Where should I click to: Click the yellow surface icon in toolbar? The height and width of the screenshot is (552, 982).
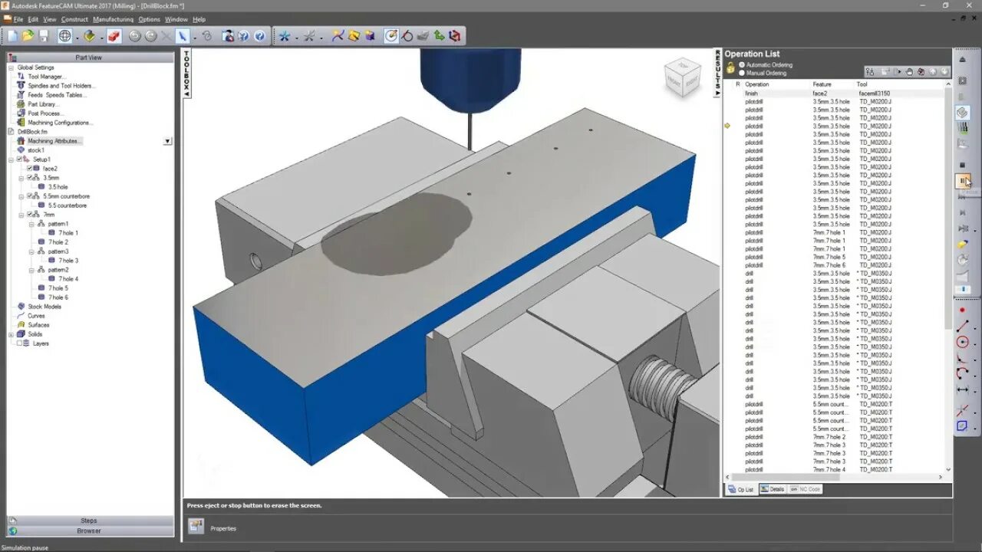(354, 35)
